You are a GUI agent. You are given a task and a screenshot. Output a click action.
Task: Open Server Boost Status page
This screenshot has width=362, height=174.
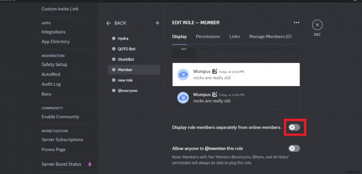point(62,164)
